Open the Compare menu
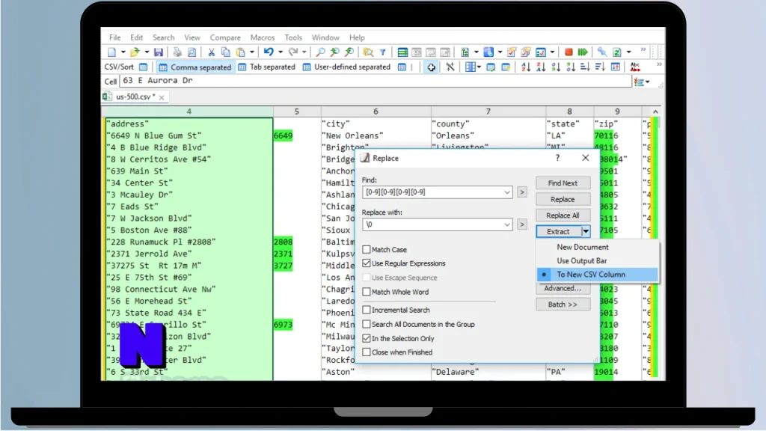This screenshot has width=766, height=431. pyautogui.click(x=225, y=37)
